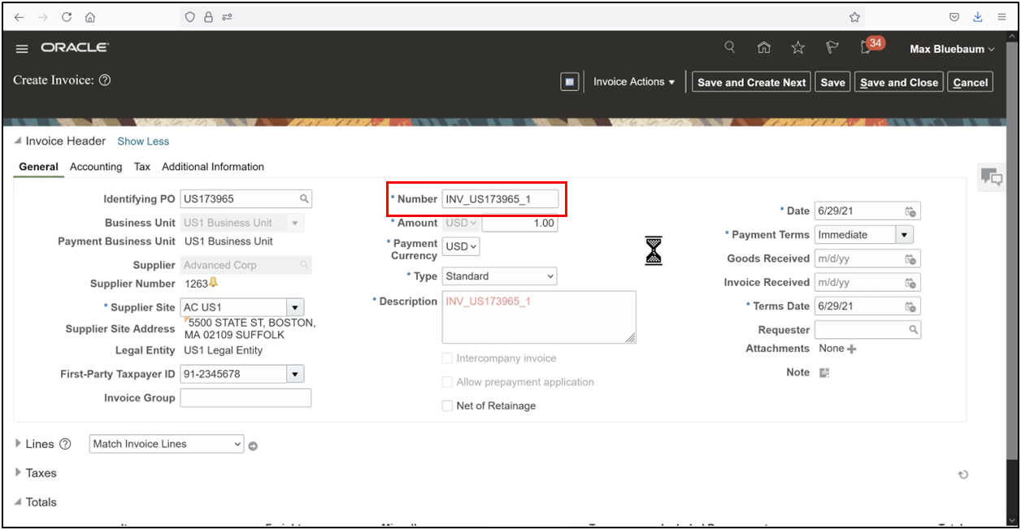
Task: Open the global search magnifier
Action: click(x=729, y=48)
